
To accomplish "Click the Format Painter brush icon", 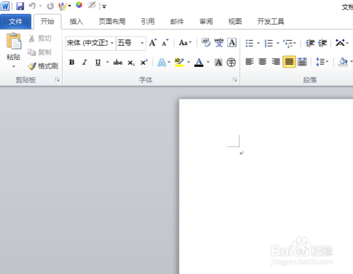I will click(32, 66).
